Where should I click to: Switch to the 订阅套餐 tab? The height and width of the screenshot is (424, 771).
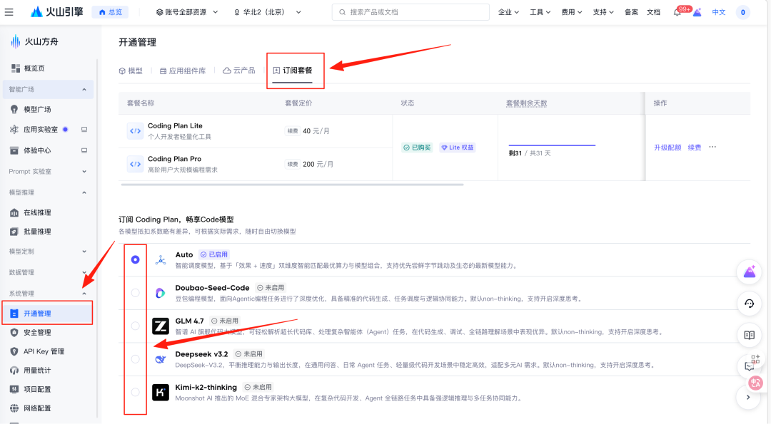(x=293, y=71)
